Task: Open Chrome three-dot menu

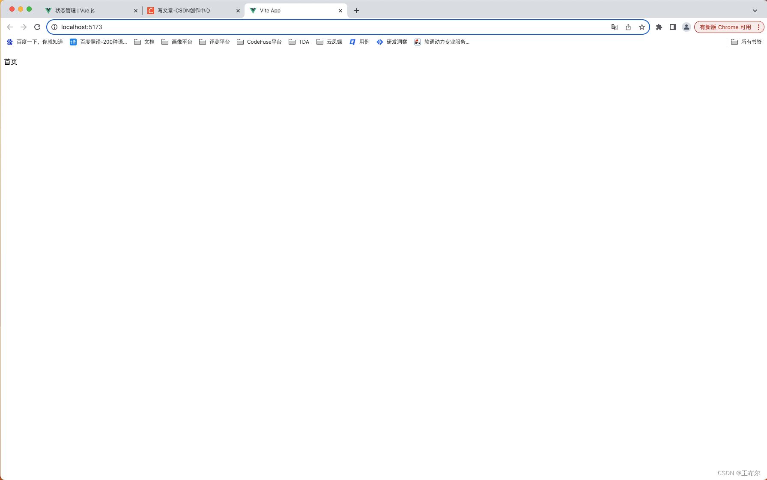Action: click(x=759, y=27)
